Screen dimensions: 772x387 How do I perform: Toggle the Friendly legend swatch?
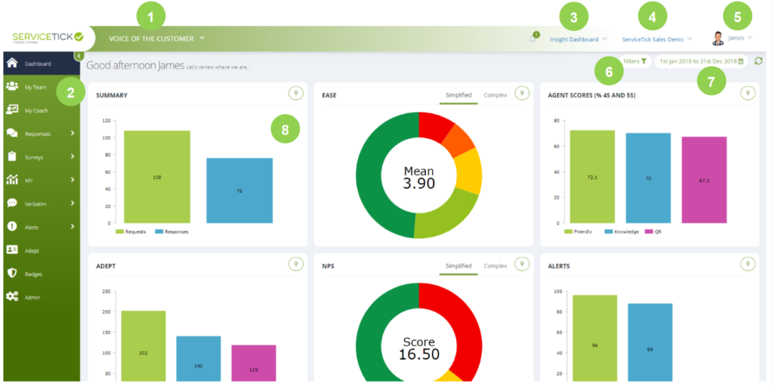569,231
